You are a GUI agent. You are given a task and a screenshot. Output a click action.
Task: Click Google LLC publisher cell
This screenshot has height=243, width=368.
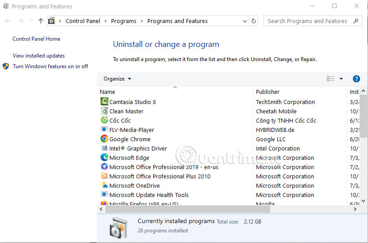(271, 139)
